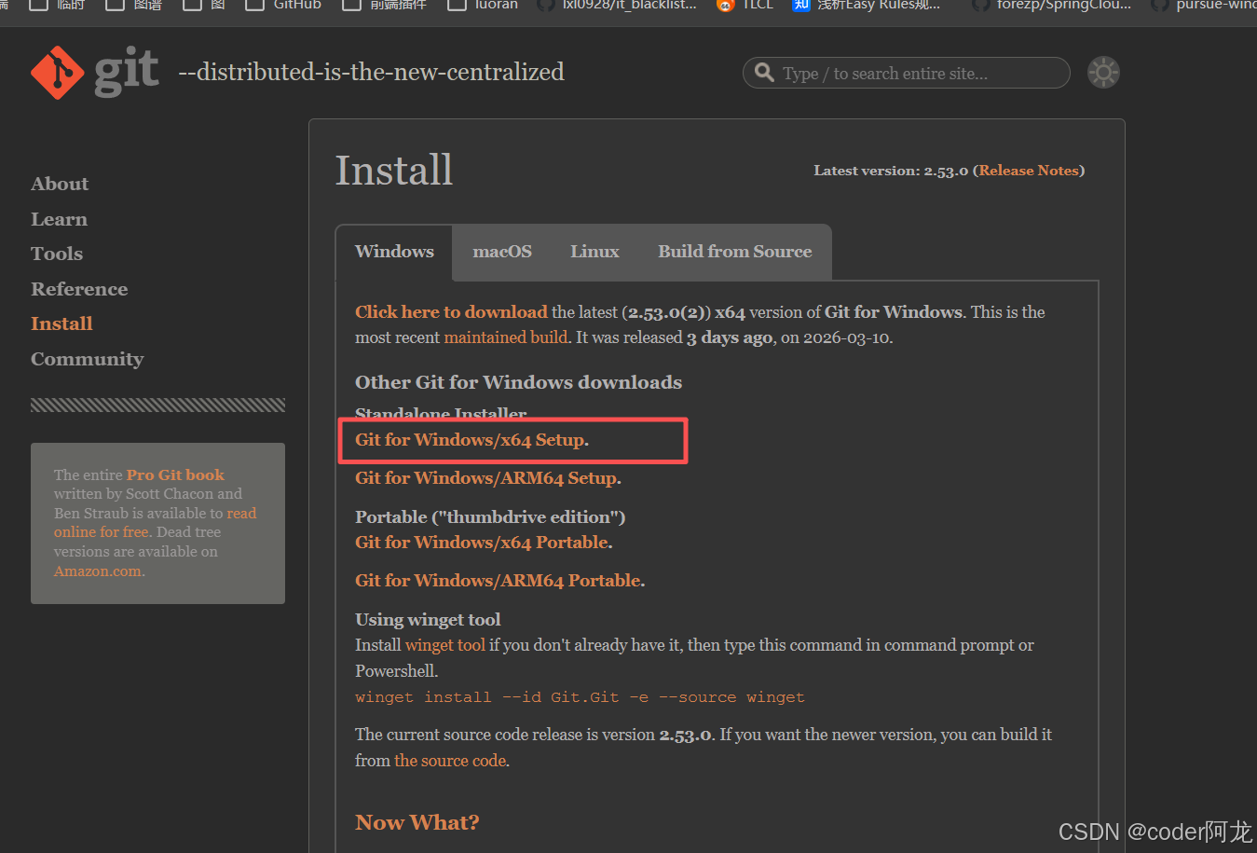Open the Release Notes link
The height and width of the screenshot is (853, 1257).
1029,171
